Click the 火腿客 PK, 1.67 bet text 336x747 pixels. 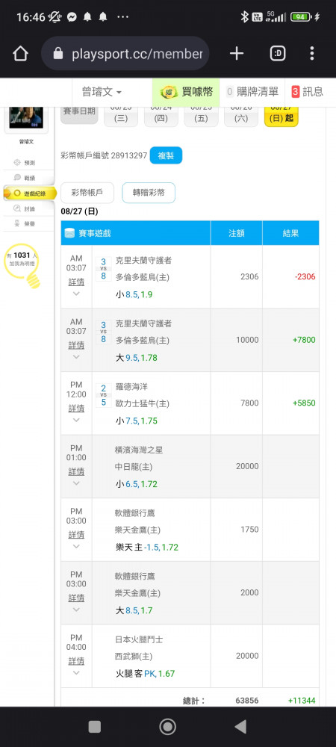coord(145,674)
